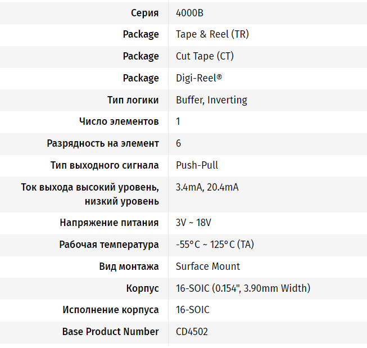Select the Исполнение корпуса label

111,310
